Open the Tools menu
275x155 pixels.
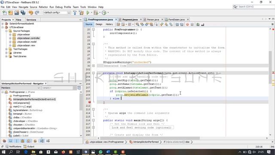click(x=83, y=7)
